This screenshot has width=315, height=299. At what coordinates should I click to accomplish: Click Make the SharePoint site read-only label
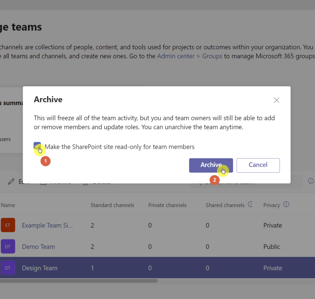click(x=120, y=147)
